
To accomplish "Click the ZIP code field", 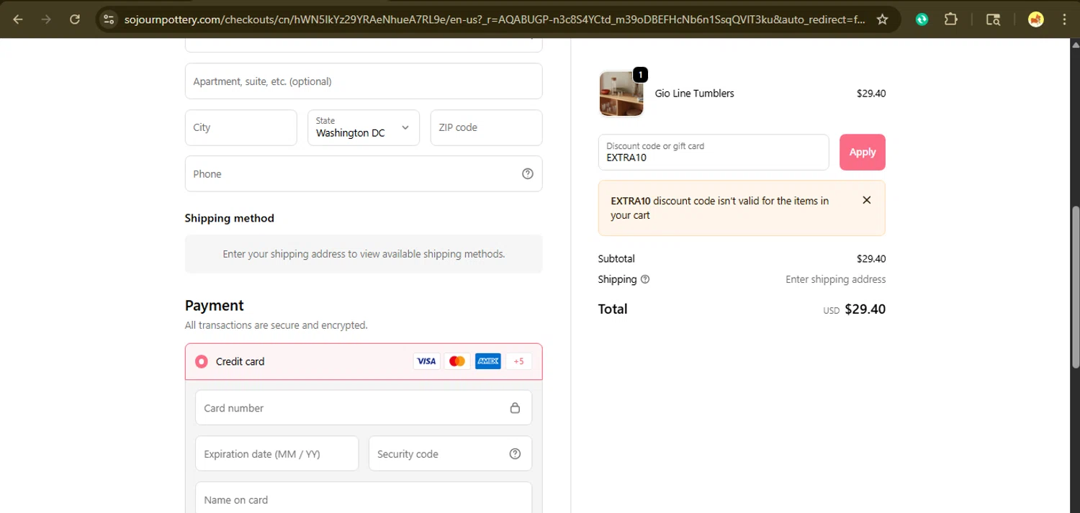I will 487,127.
